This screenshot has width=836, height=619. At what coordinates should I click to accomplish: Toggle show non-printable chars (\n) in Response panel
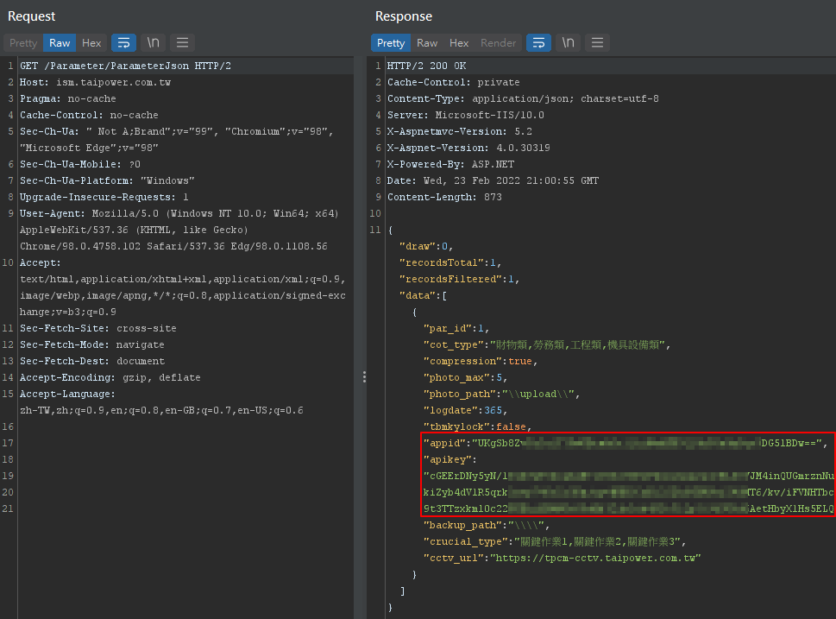(568, 42)
